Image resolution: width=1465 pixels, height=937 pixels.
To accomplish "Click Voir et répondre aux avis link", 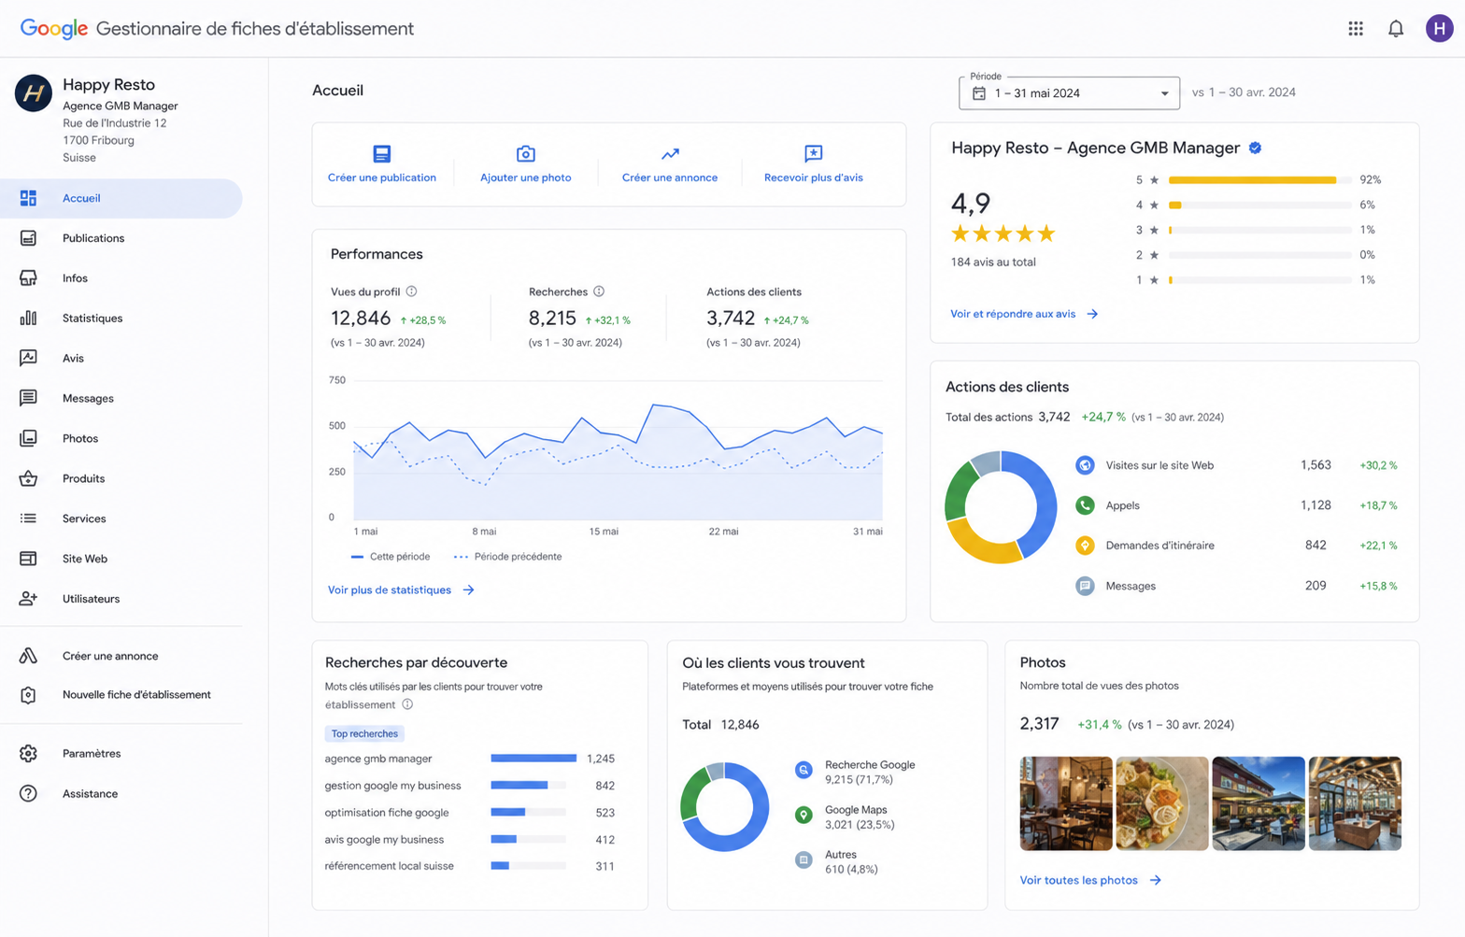I will point(1024,314).
